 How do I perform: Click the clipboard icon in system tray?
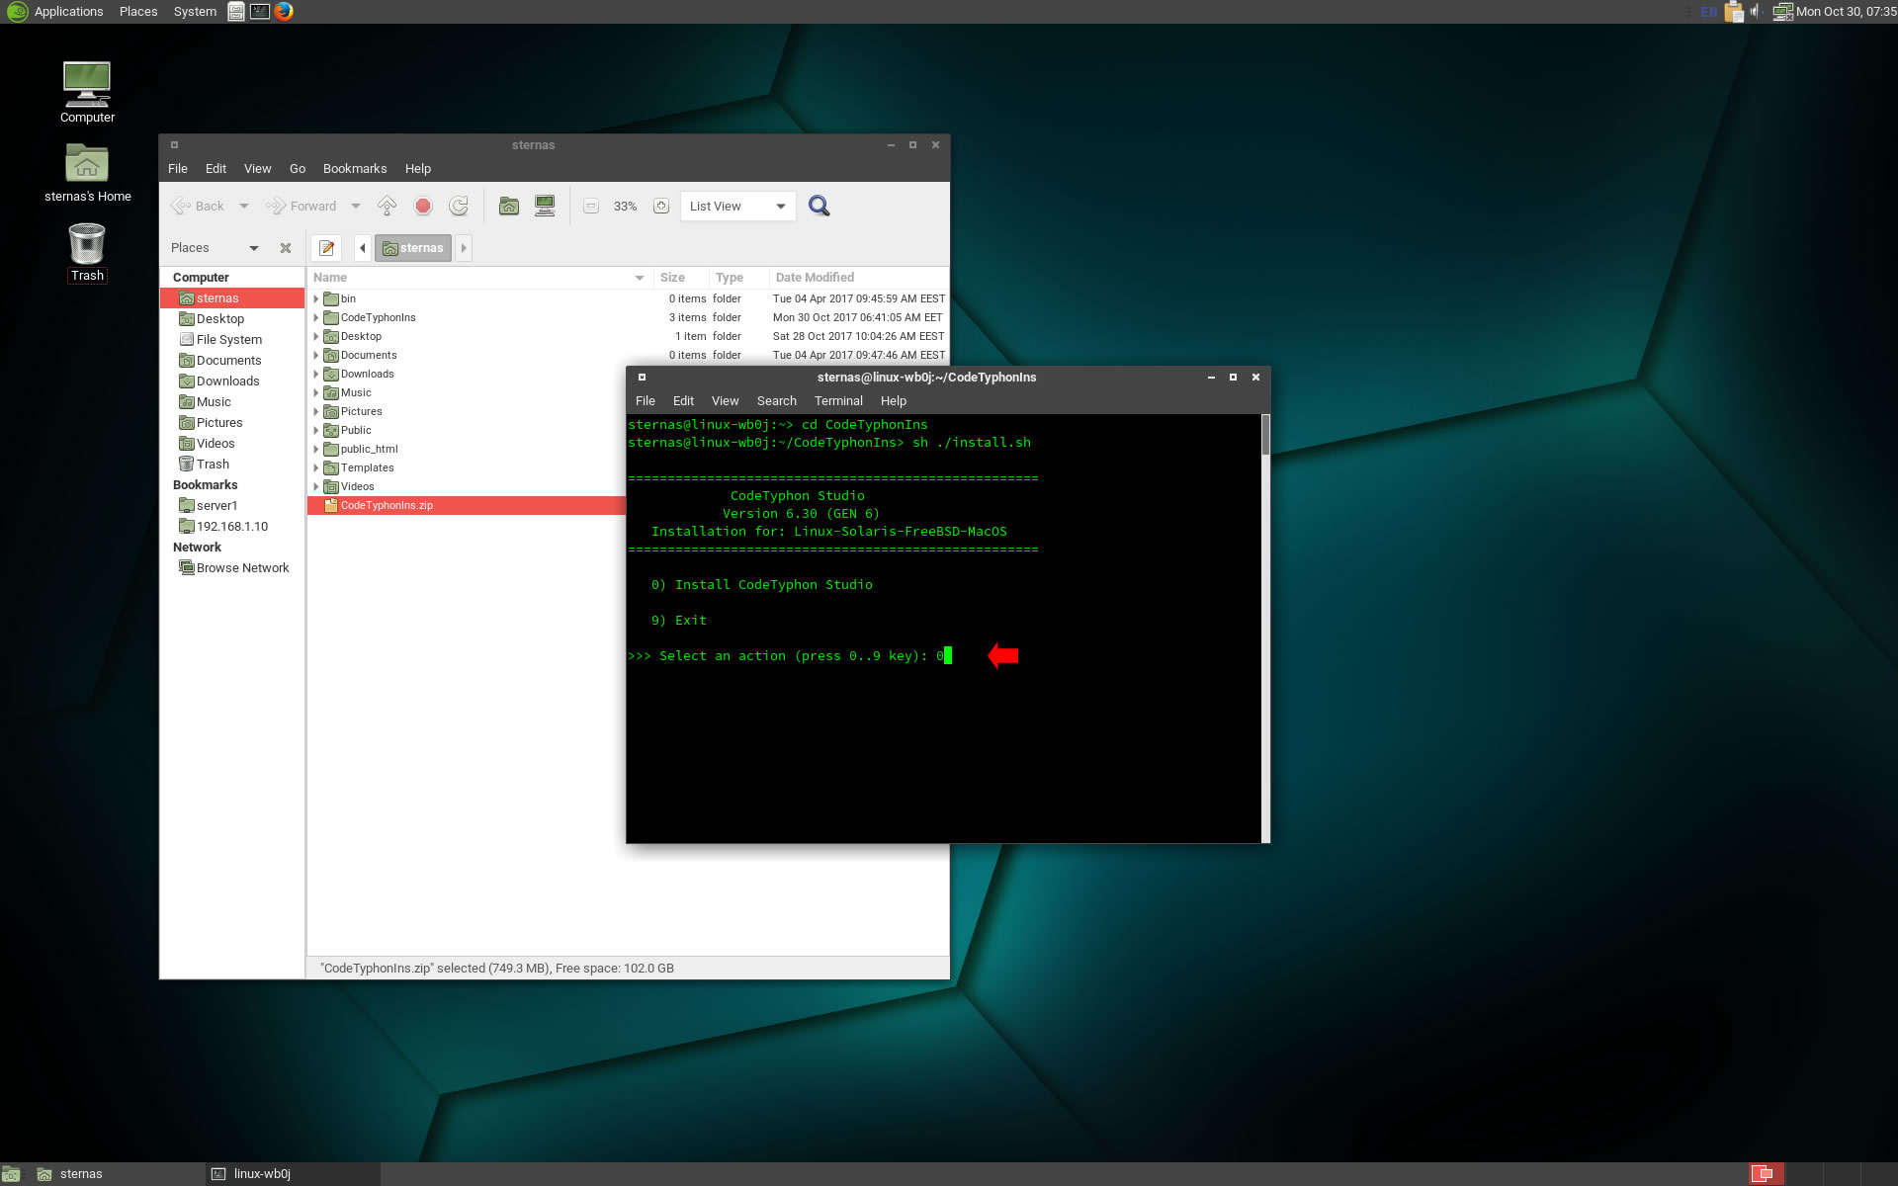pyautogui.click(x=1734, y=12)
